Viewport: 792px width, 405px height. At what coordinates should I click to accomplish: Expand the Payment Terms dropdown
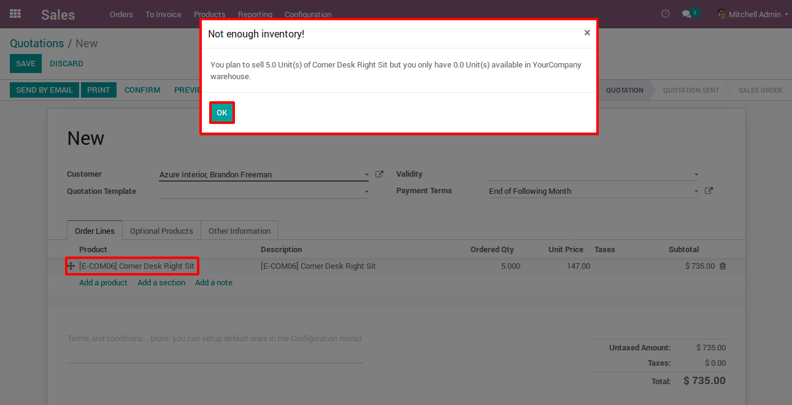696,191
